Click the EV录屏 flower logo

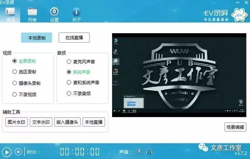239,15
